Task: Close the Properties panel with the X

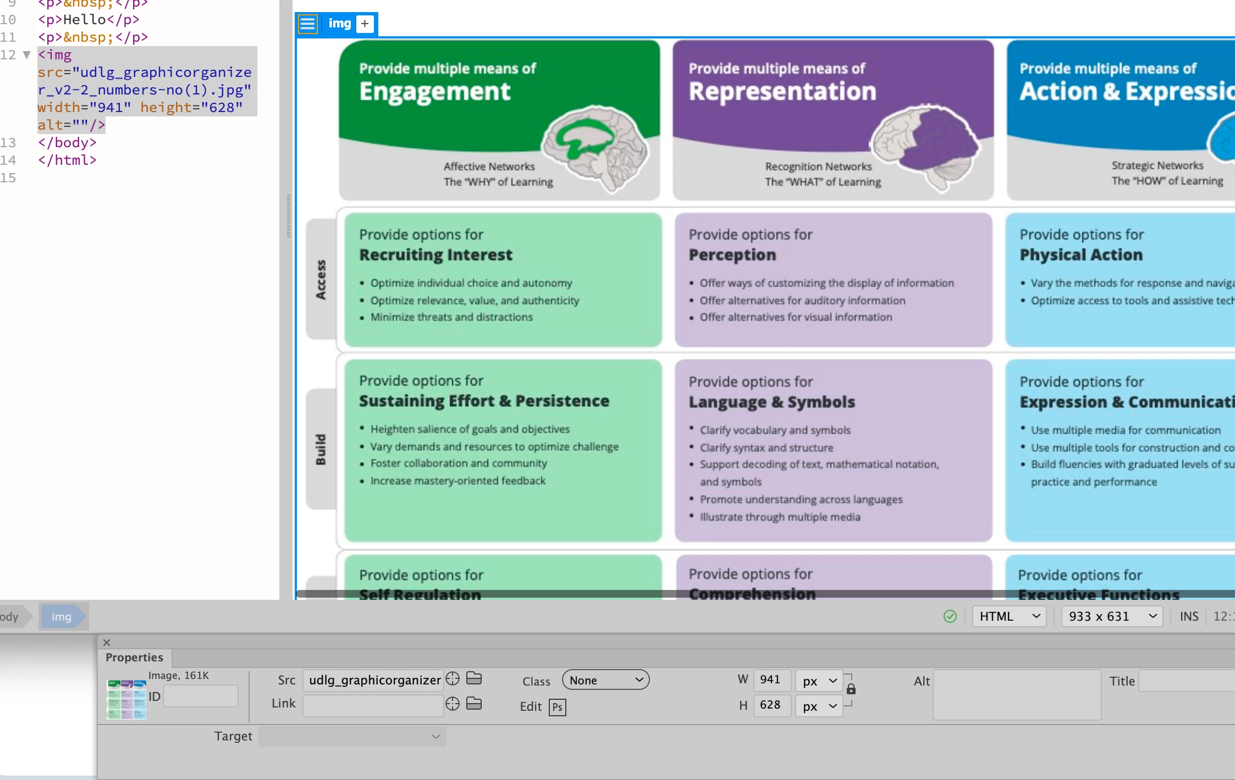Action: coord(107,642)
